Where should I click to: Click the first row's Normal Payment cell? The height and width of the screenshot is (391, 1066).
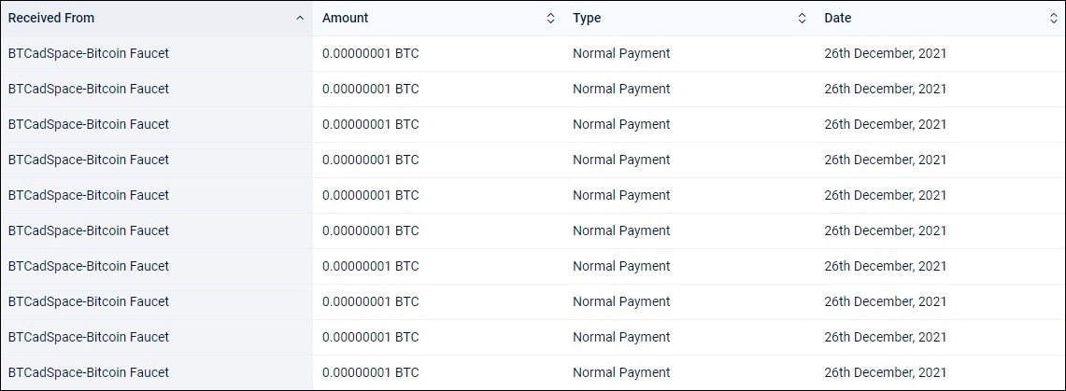click(x=621, y=53)
